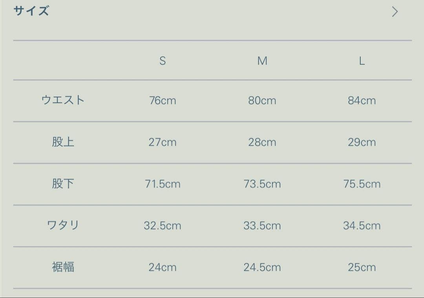This screenshot has width=424, height=298.
Task: Select the 80cm waist value for size M
Action: (263, 100)
